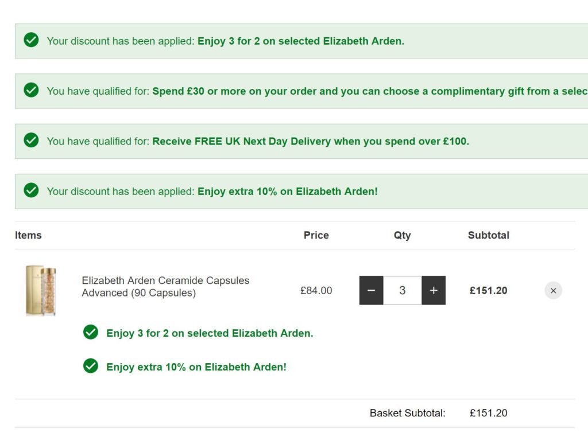Screen dimensions: 588x437
Task: Click the minus quantity button
Action: pos(372,291)
